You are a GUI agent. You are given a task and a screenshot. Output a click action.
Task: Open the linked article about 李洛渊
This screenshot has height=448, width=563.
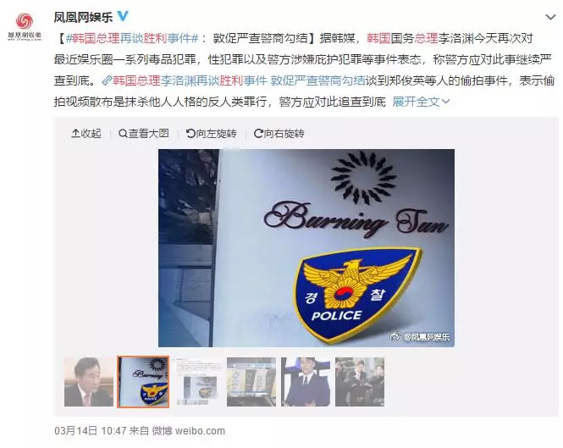click(x=234, y=80)
